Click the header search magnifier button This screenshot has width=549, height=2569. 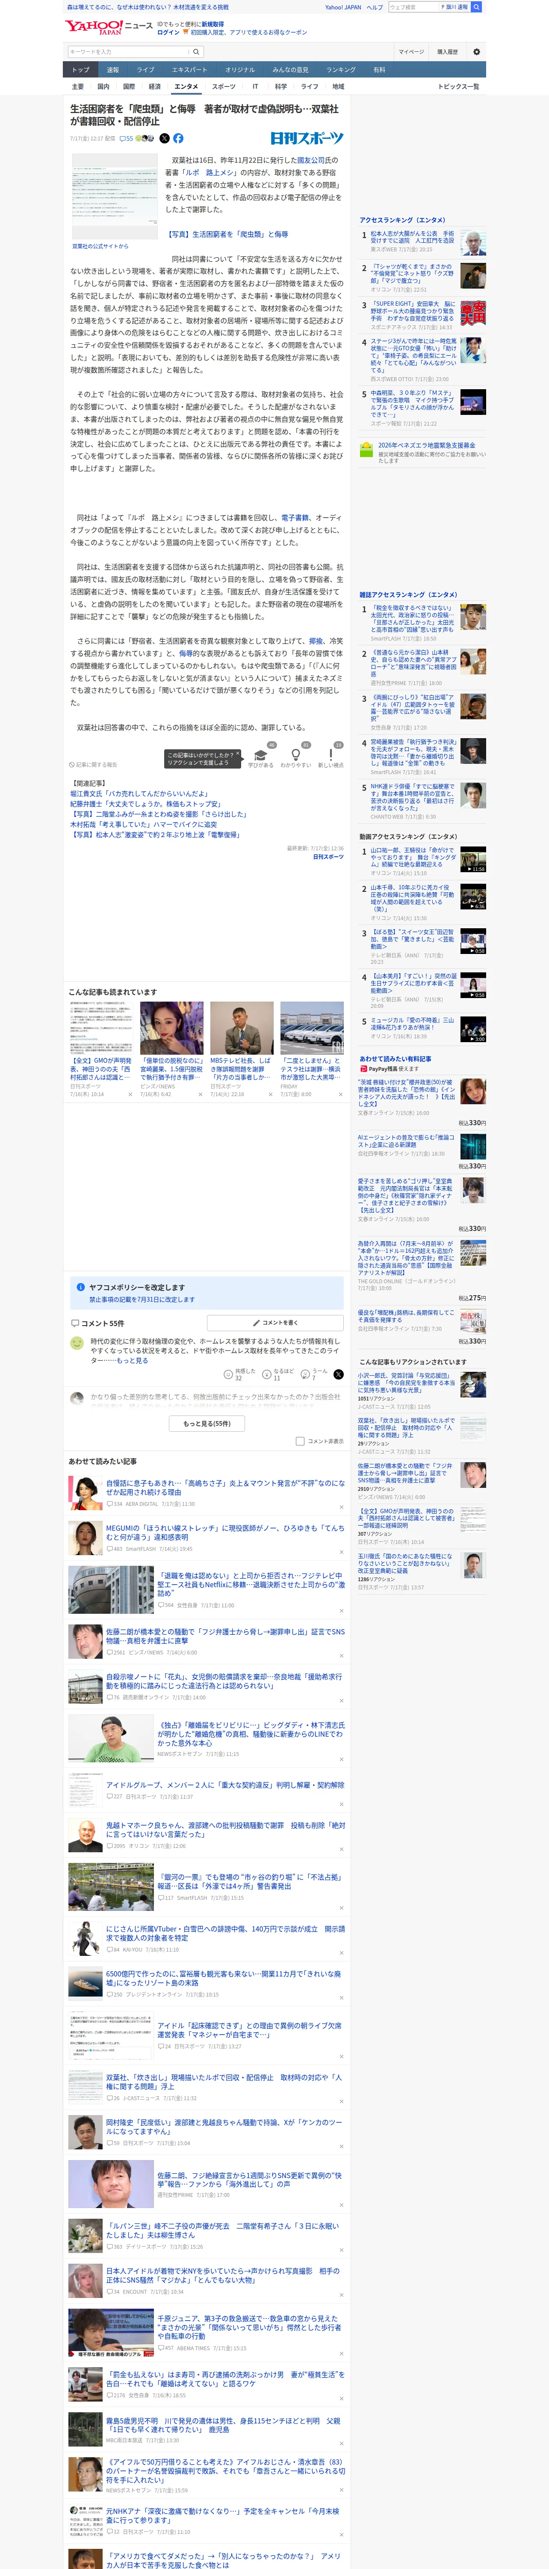(x=476, y=7)
